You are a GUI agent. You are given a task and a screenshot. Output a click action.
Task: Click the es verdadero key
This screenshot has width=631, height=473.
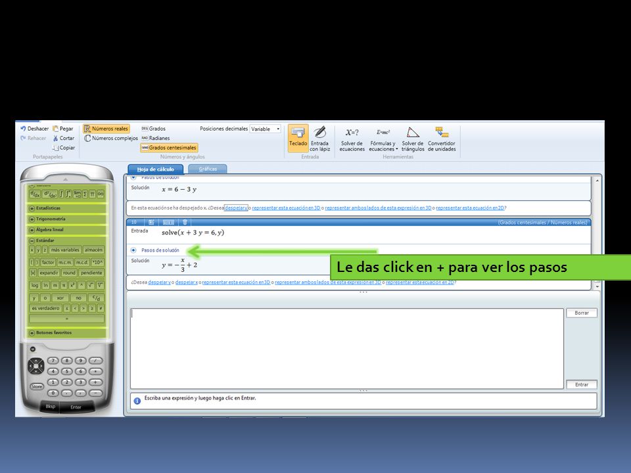[x=45, y=309]
